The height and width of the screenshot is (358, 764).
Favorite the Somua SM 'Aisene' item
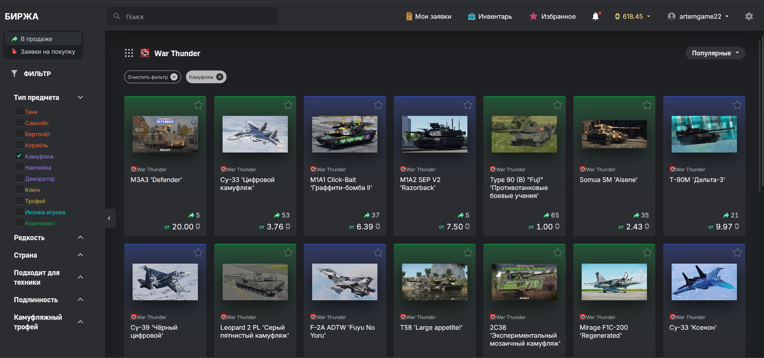pos(647,105)
